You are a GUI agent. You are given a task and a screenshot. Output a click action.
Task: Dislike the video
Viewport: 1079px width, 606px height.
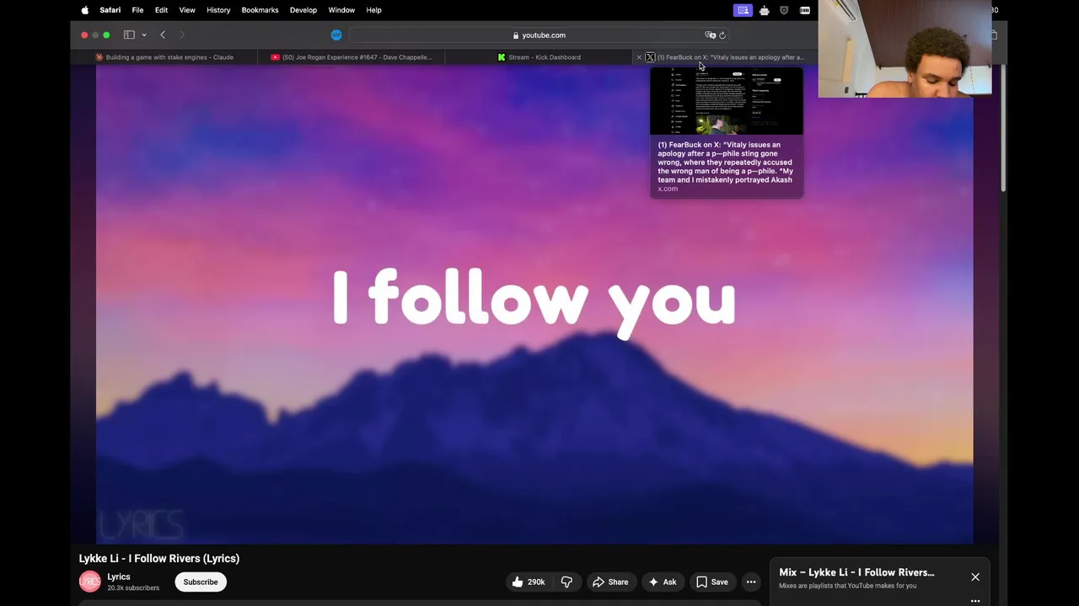[566, 582]
